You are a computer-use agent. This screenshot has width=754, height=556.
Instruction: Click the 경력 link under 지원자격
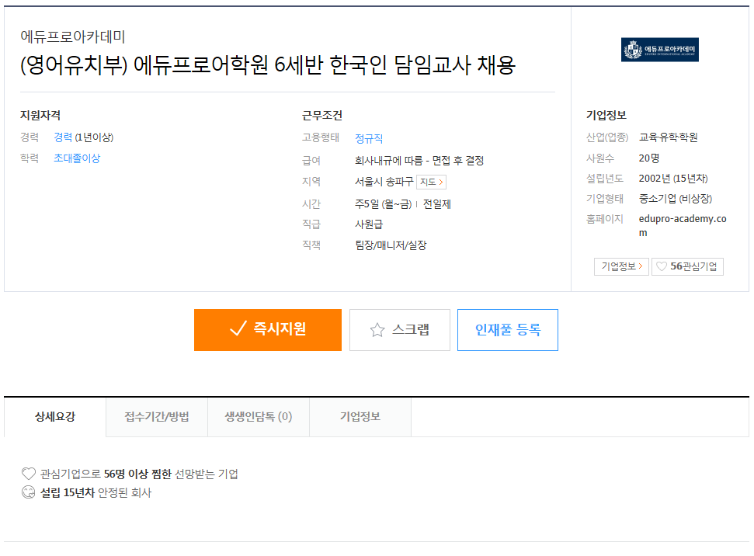[x=63, y=137]
